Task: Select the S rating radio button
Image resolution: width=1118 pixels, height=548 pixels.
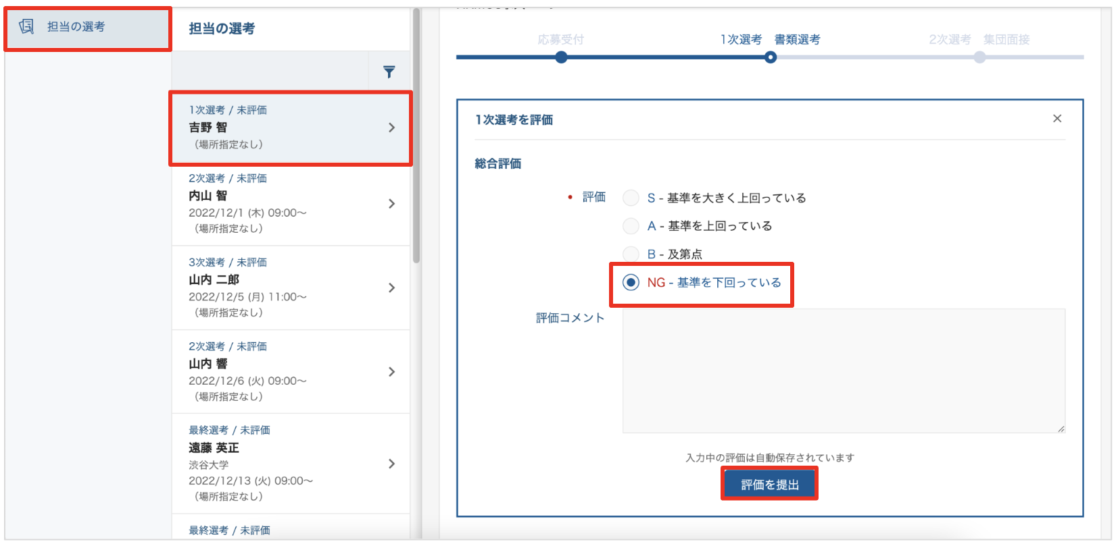Action: pos(631,198)
